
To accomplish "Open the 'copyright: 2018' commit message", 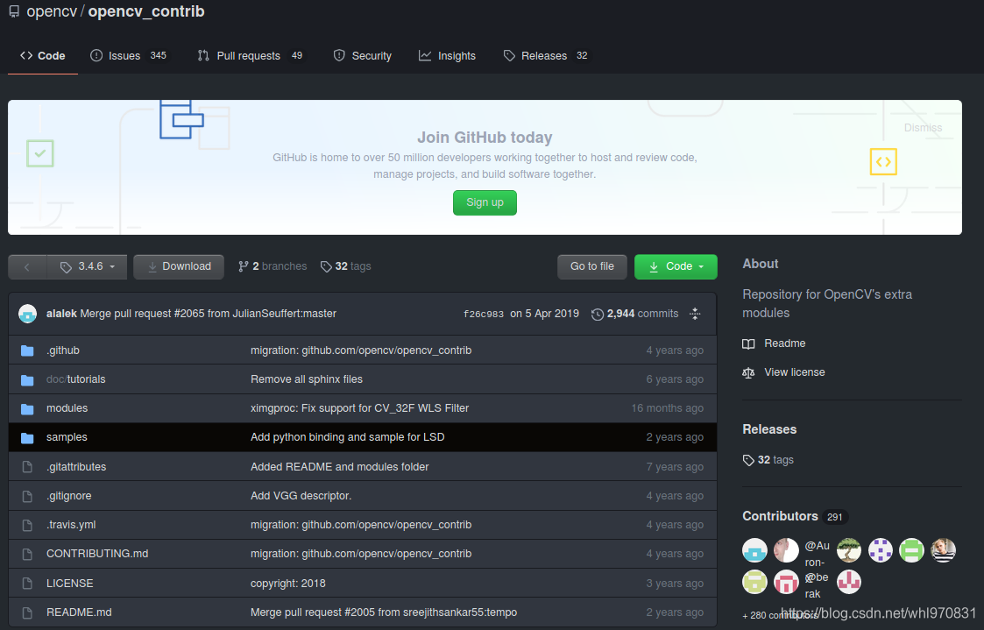I will [288, 583].
